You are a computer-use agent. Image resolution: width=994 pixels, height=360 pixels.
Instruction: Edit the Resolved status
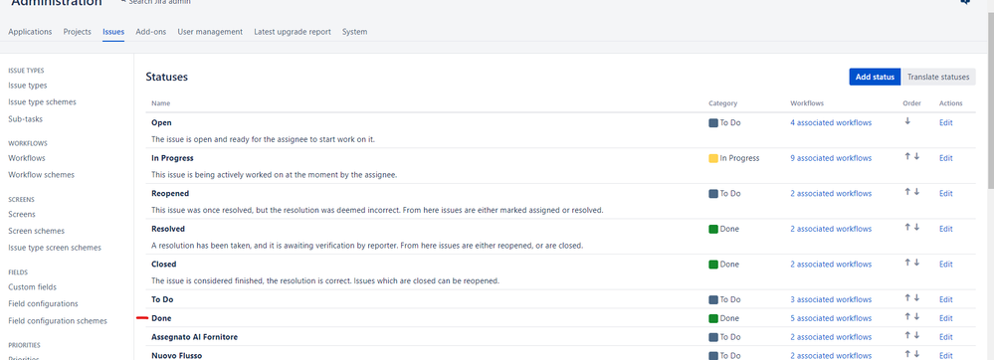946,229
